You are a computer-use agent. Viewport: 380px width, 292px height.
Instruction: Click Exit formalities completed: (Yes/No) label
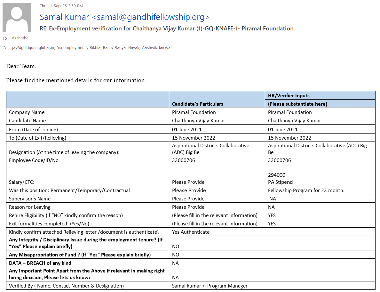pyautogui.click(x=49, y=223)
